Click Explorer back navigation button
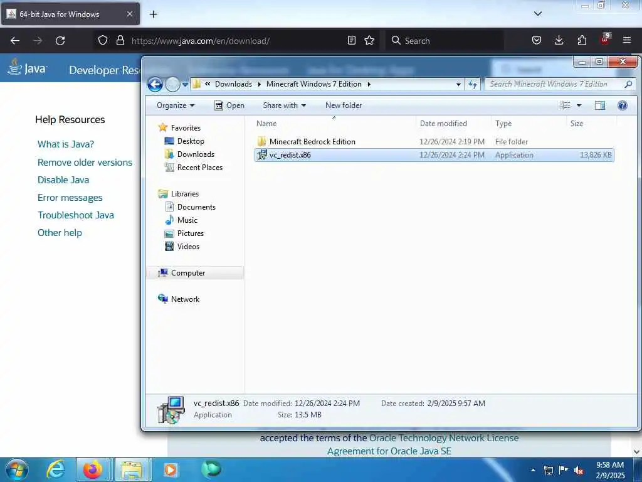Screen dimensions: 642x482 [155, 85]
